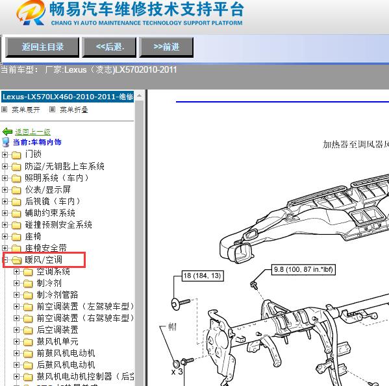Click the 仪表/显示屏 folder icon
Viewport: 389px width, 386px height.
point(16,190)
